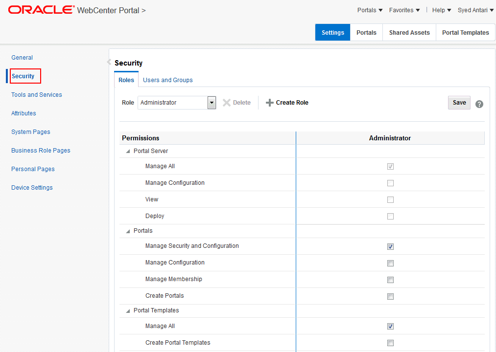This screenshot has width=496, height=352.
Task: Collapse the Portal Server permissions group
Action: pos(128,151)
